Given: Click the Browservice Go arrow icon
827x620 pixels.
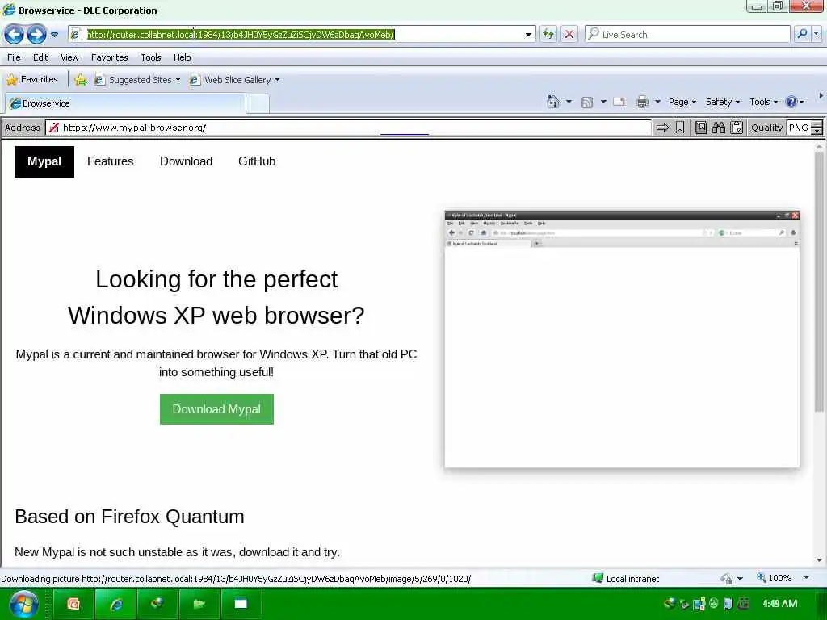Looking at the screenshot, I should 662,128.
